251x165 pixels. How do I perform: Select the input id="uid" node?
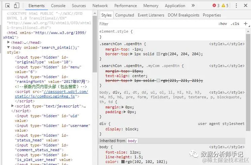[47, 118]
